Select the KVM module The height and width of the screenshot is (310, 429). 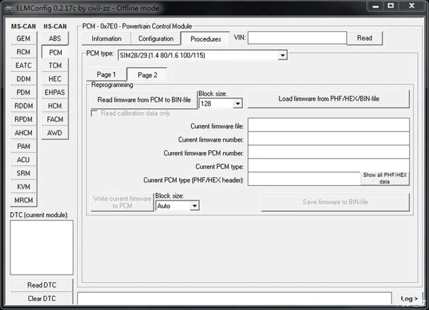24,186
